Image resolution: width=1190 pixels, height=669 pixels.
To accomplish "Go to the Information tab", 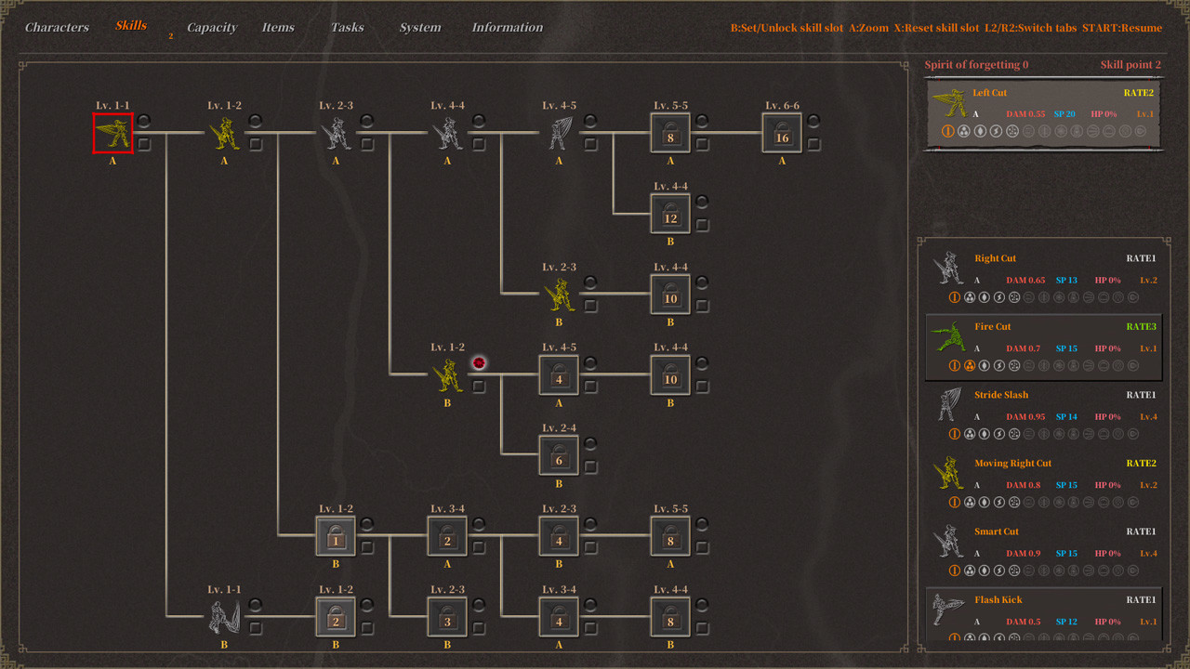I will click(507, 27).
